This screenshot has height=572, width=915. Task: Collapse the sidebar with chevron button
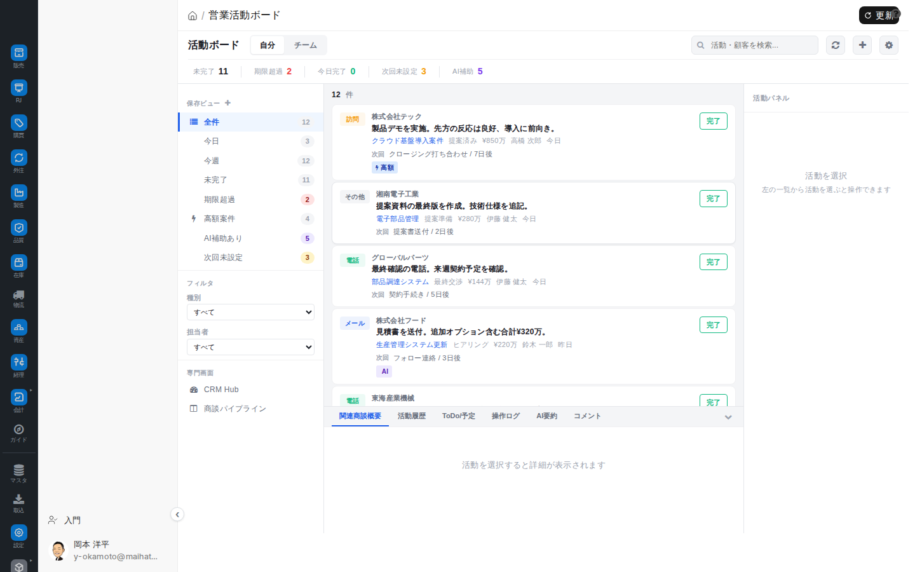point(177,515)
